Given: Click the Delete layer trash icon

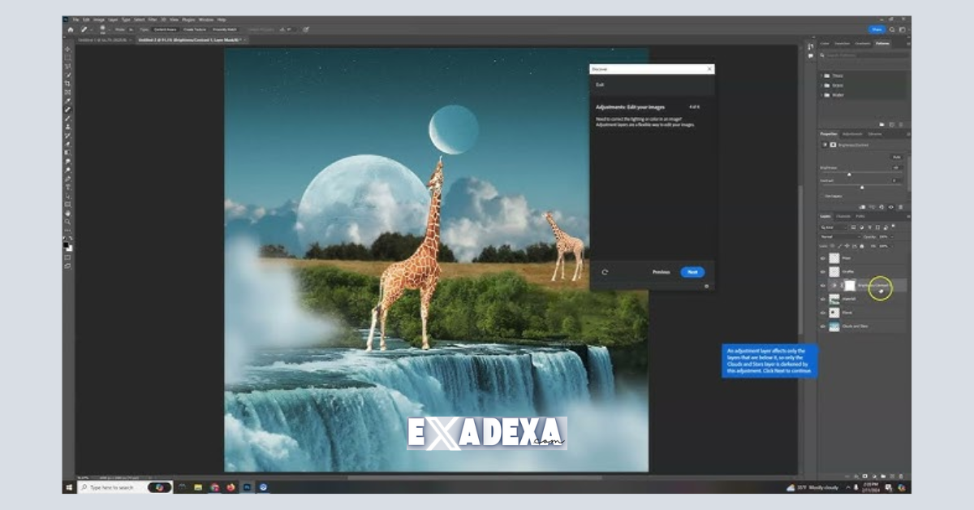Looking at the screenshot, I should point(901,476).
